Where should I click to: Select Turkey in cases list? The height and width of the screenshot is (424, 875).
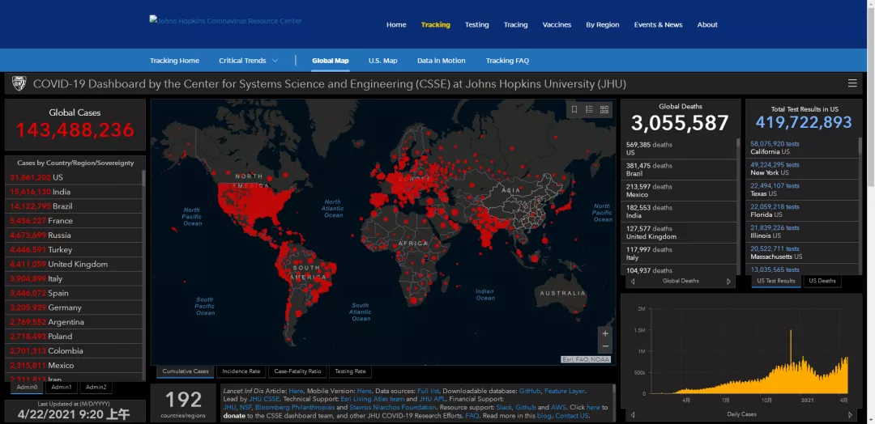point(74,249)
